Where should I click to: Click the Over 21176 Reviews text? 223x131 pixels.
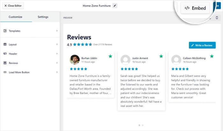point(103,45)
